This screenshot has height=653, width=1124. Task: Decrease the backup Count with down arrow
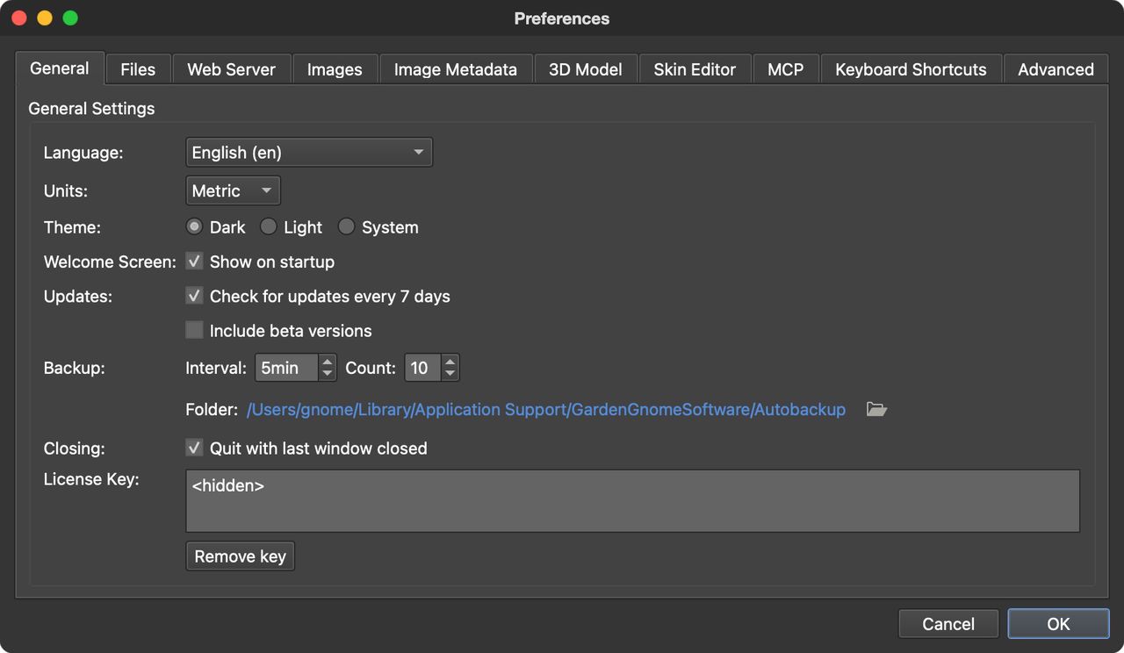450,374
